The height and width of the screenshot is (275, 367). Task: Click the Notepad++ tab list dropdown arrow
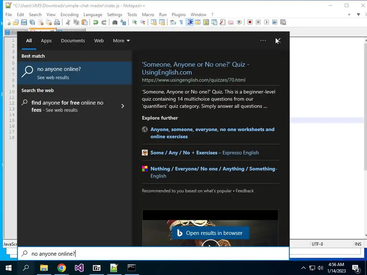[358, 14]
